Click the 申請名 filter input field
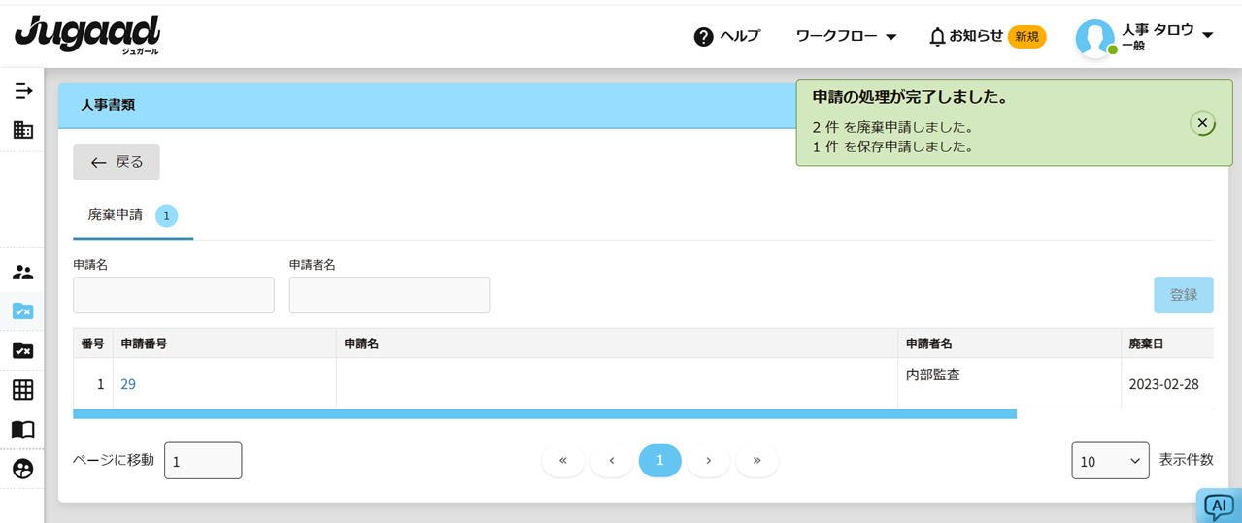The height and width of the screenshot is (523, 1242). [174, 295]
